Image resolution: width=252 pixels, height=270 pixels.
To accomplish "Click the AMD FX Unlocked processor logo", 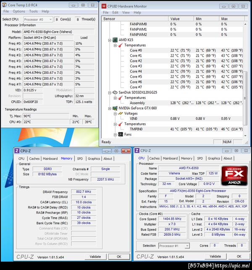I will tap(234, 176).
